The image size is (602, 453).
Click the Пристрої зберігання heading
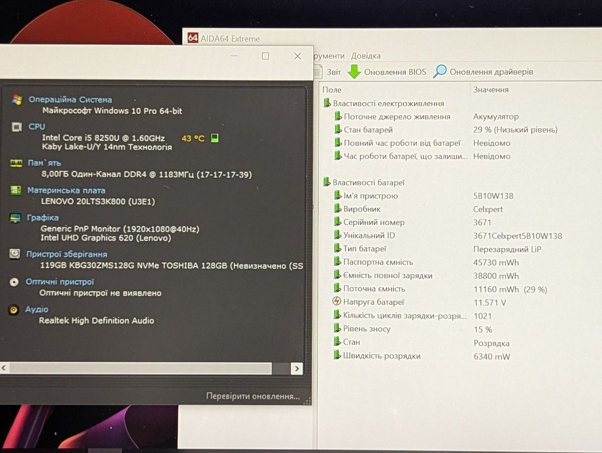67,254
